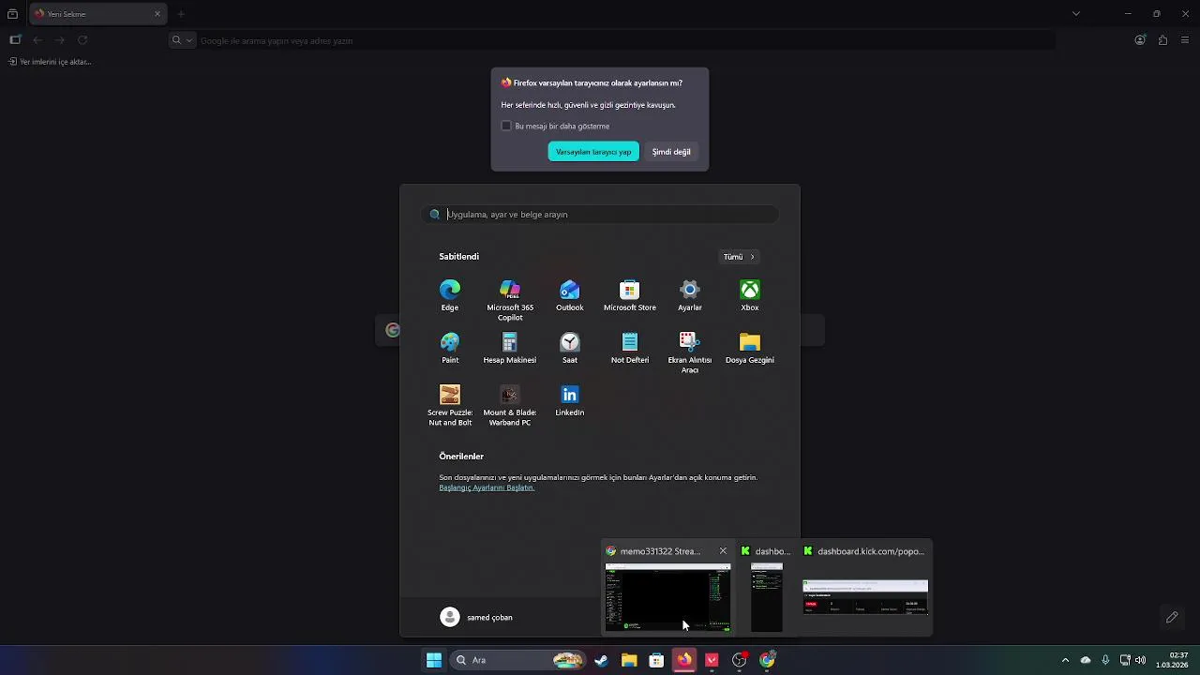
Task: Launch Mount & Blade: Warband PC
Action: coord(510,405)
